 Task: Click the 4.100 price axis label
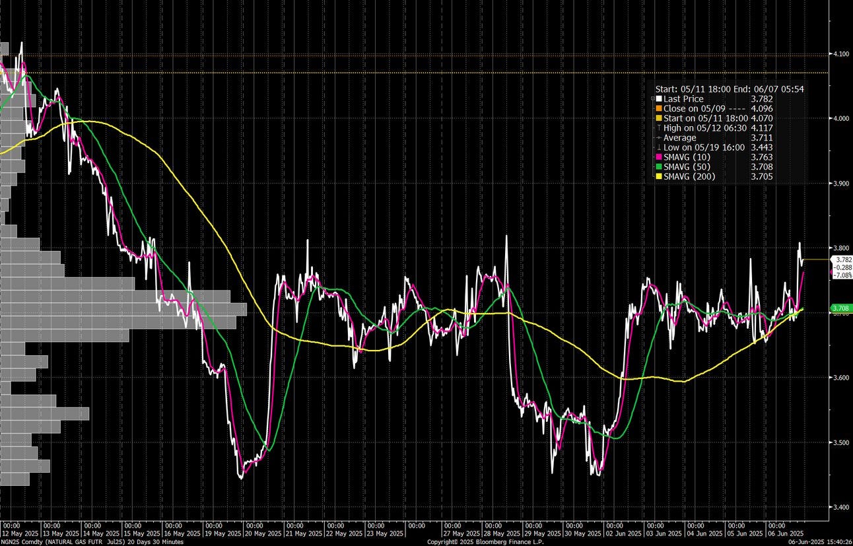point(841,54)
